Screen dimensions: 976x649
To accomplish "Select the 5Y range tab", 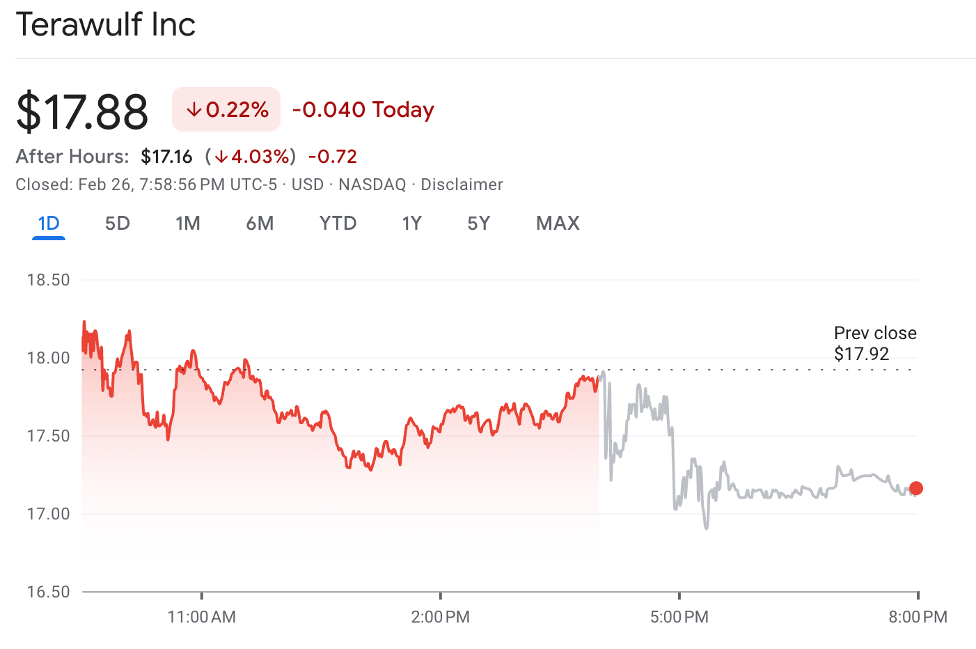I will [x=478, y=223].
